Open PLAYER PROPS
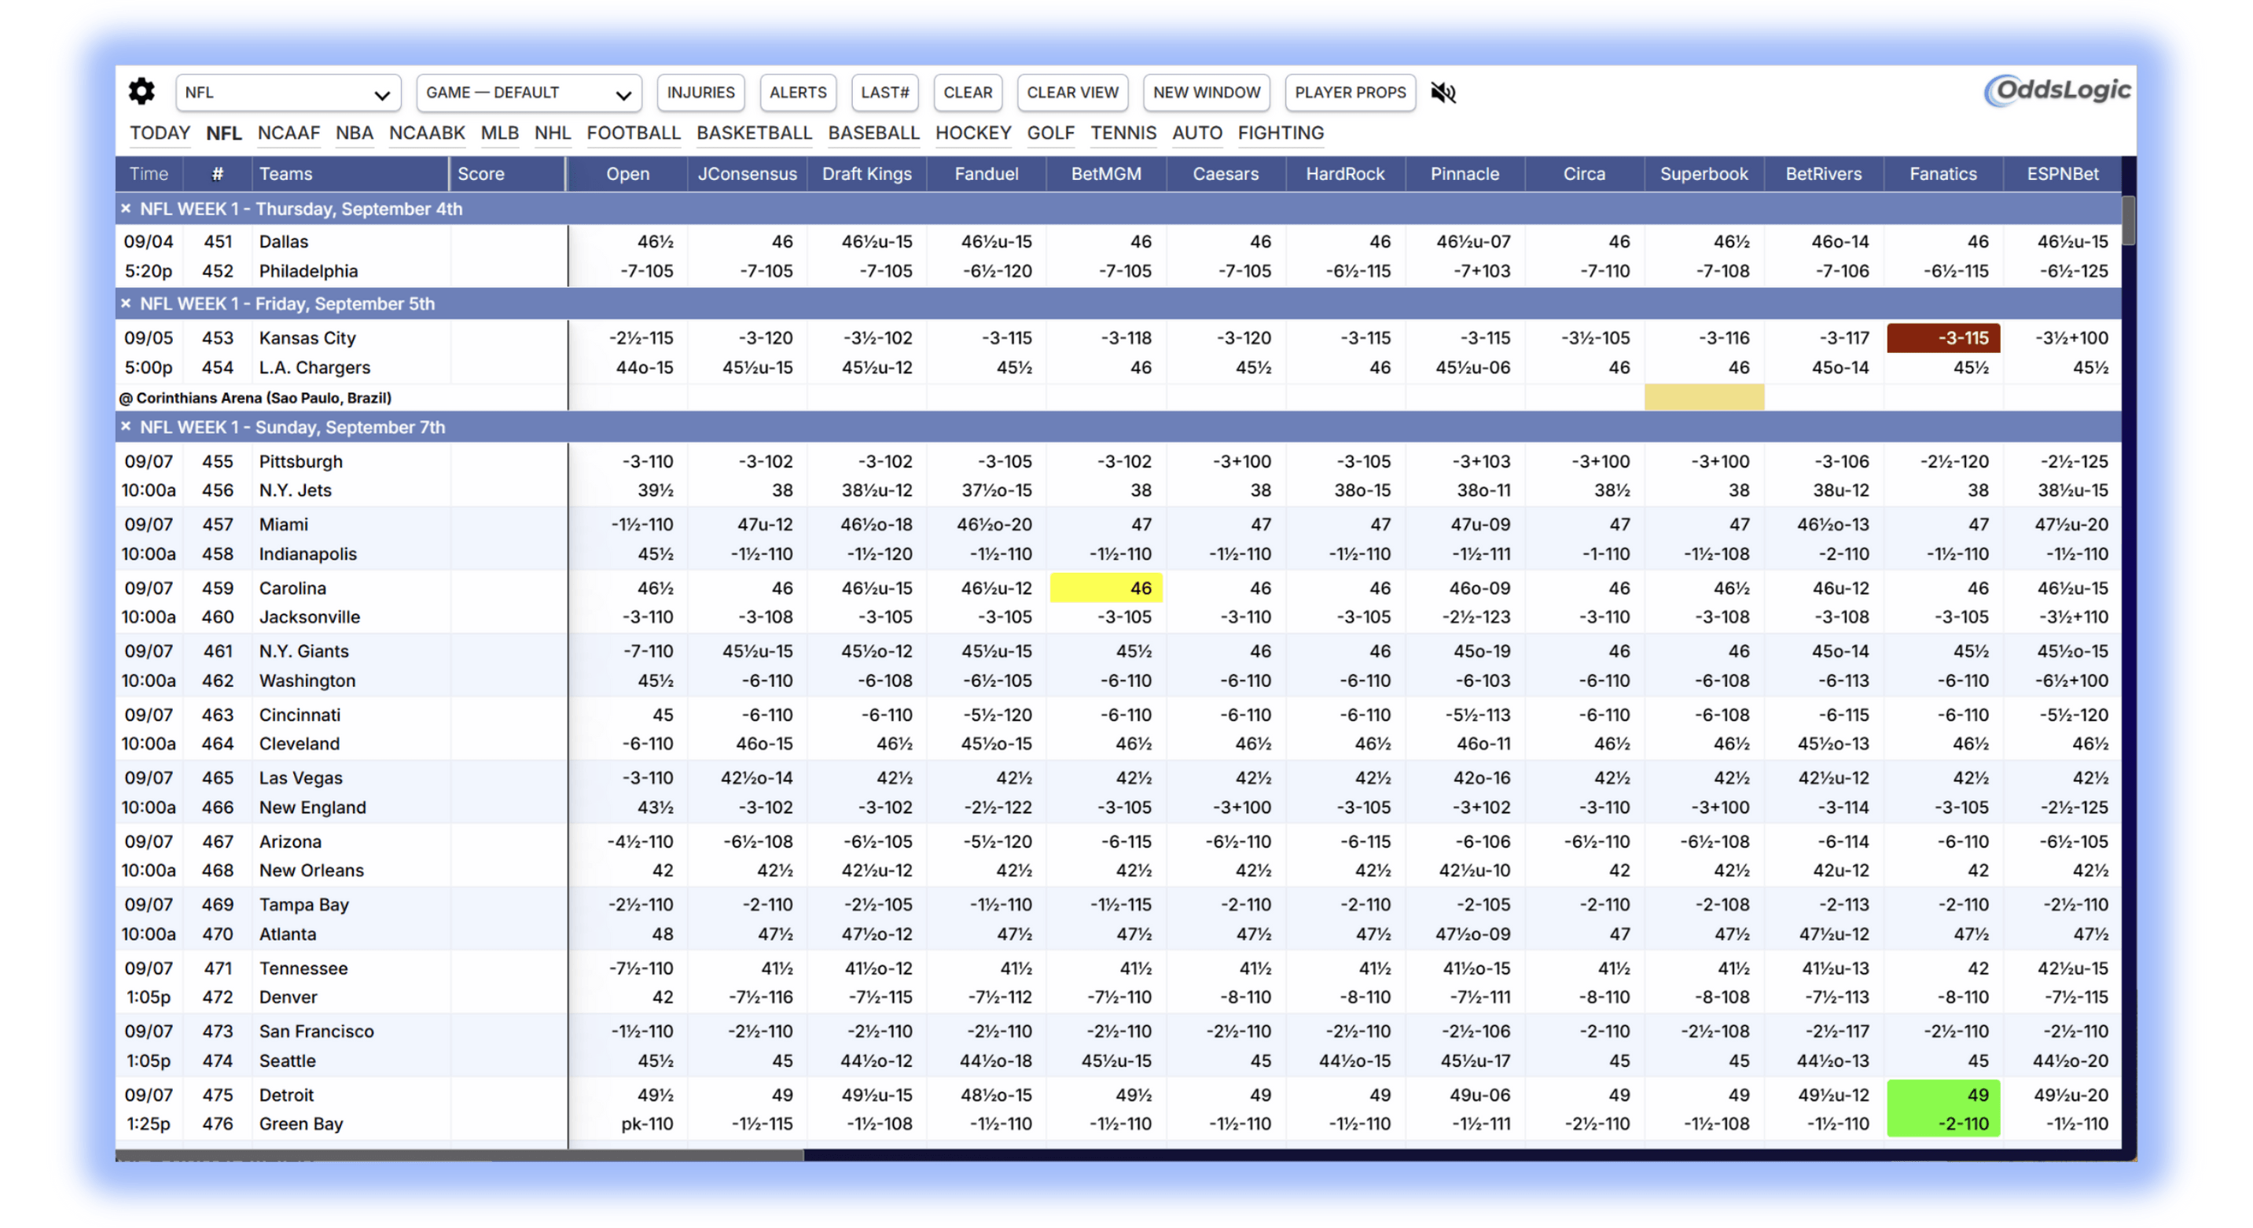Viewport: 2253px width, 1228px height. (1350, 93)
